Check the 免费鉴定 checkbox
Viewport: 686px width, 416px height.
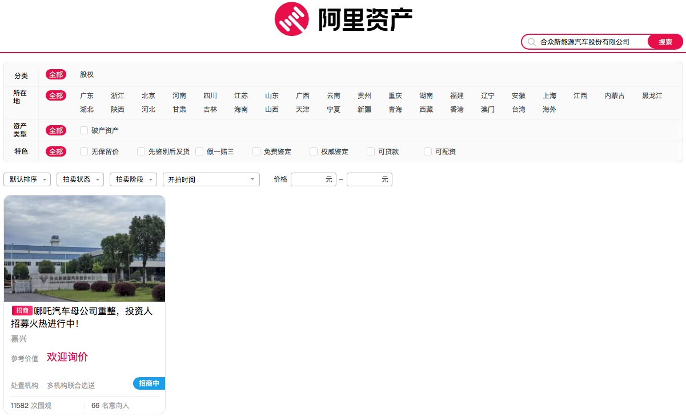[256, 151]
